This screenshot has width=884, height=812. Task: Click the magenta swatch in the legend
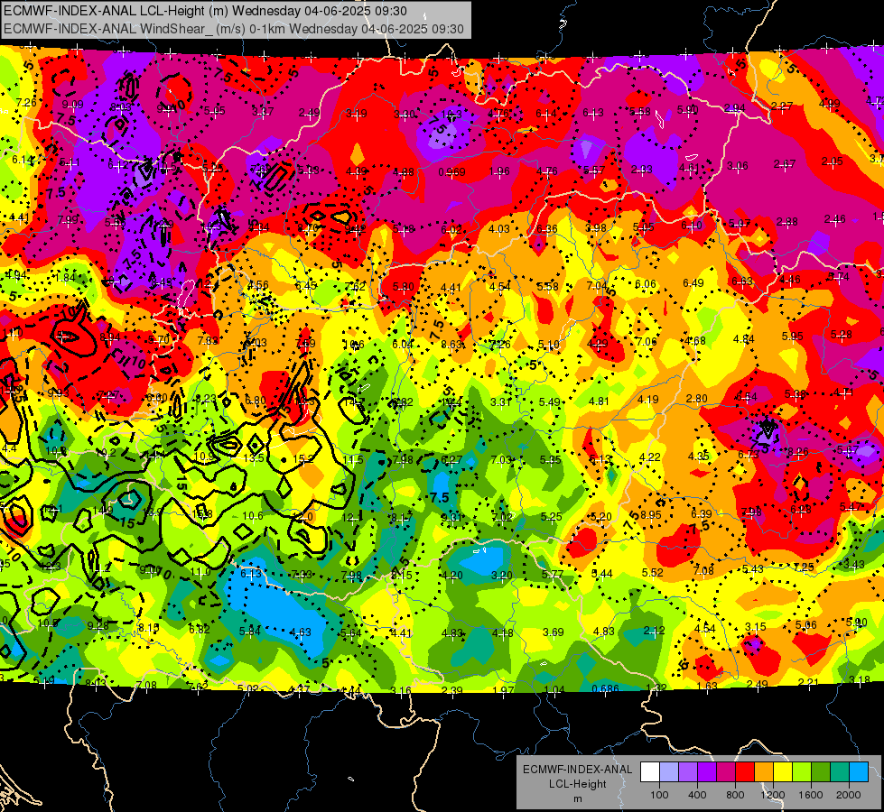[726, 772]
